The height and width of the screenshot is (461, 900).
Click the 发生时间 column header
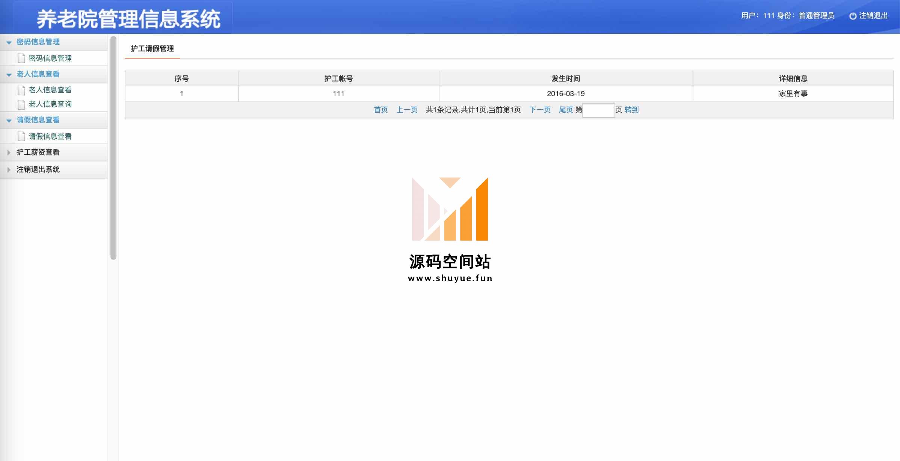tap(566, 78)
